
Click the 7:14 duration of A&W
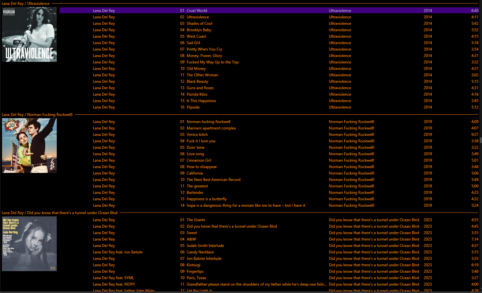tap(475, 239)
